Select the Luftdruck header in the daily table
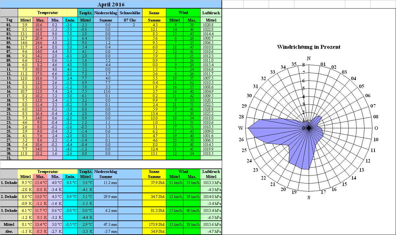 [x=211, y=13]
